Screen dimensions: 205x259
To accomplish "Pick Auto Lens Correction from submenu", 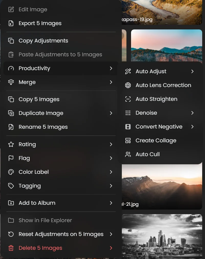I will (160, 85).
